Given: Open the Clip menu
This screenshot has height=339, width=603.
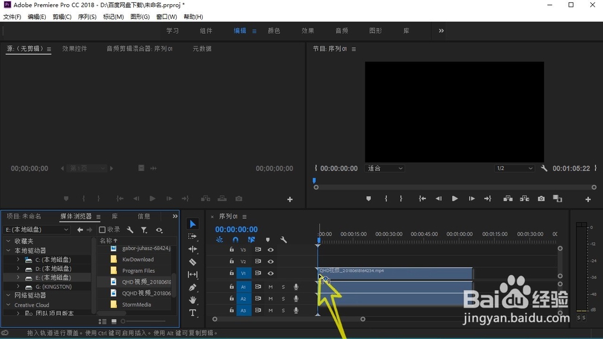Looking at the screenshot, I should (x=62, y=17).
